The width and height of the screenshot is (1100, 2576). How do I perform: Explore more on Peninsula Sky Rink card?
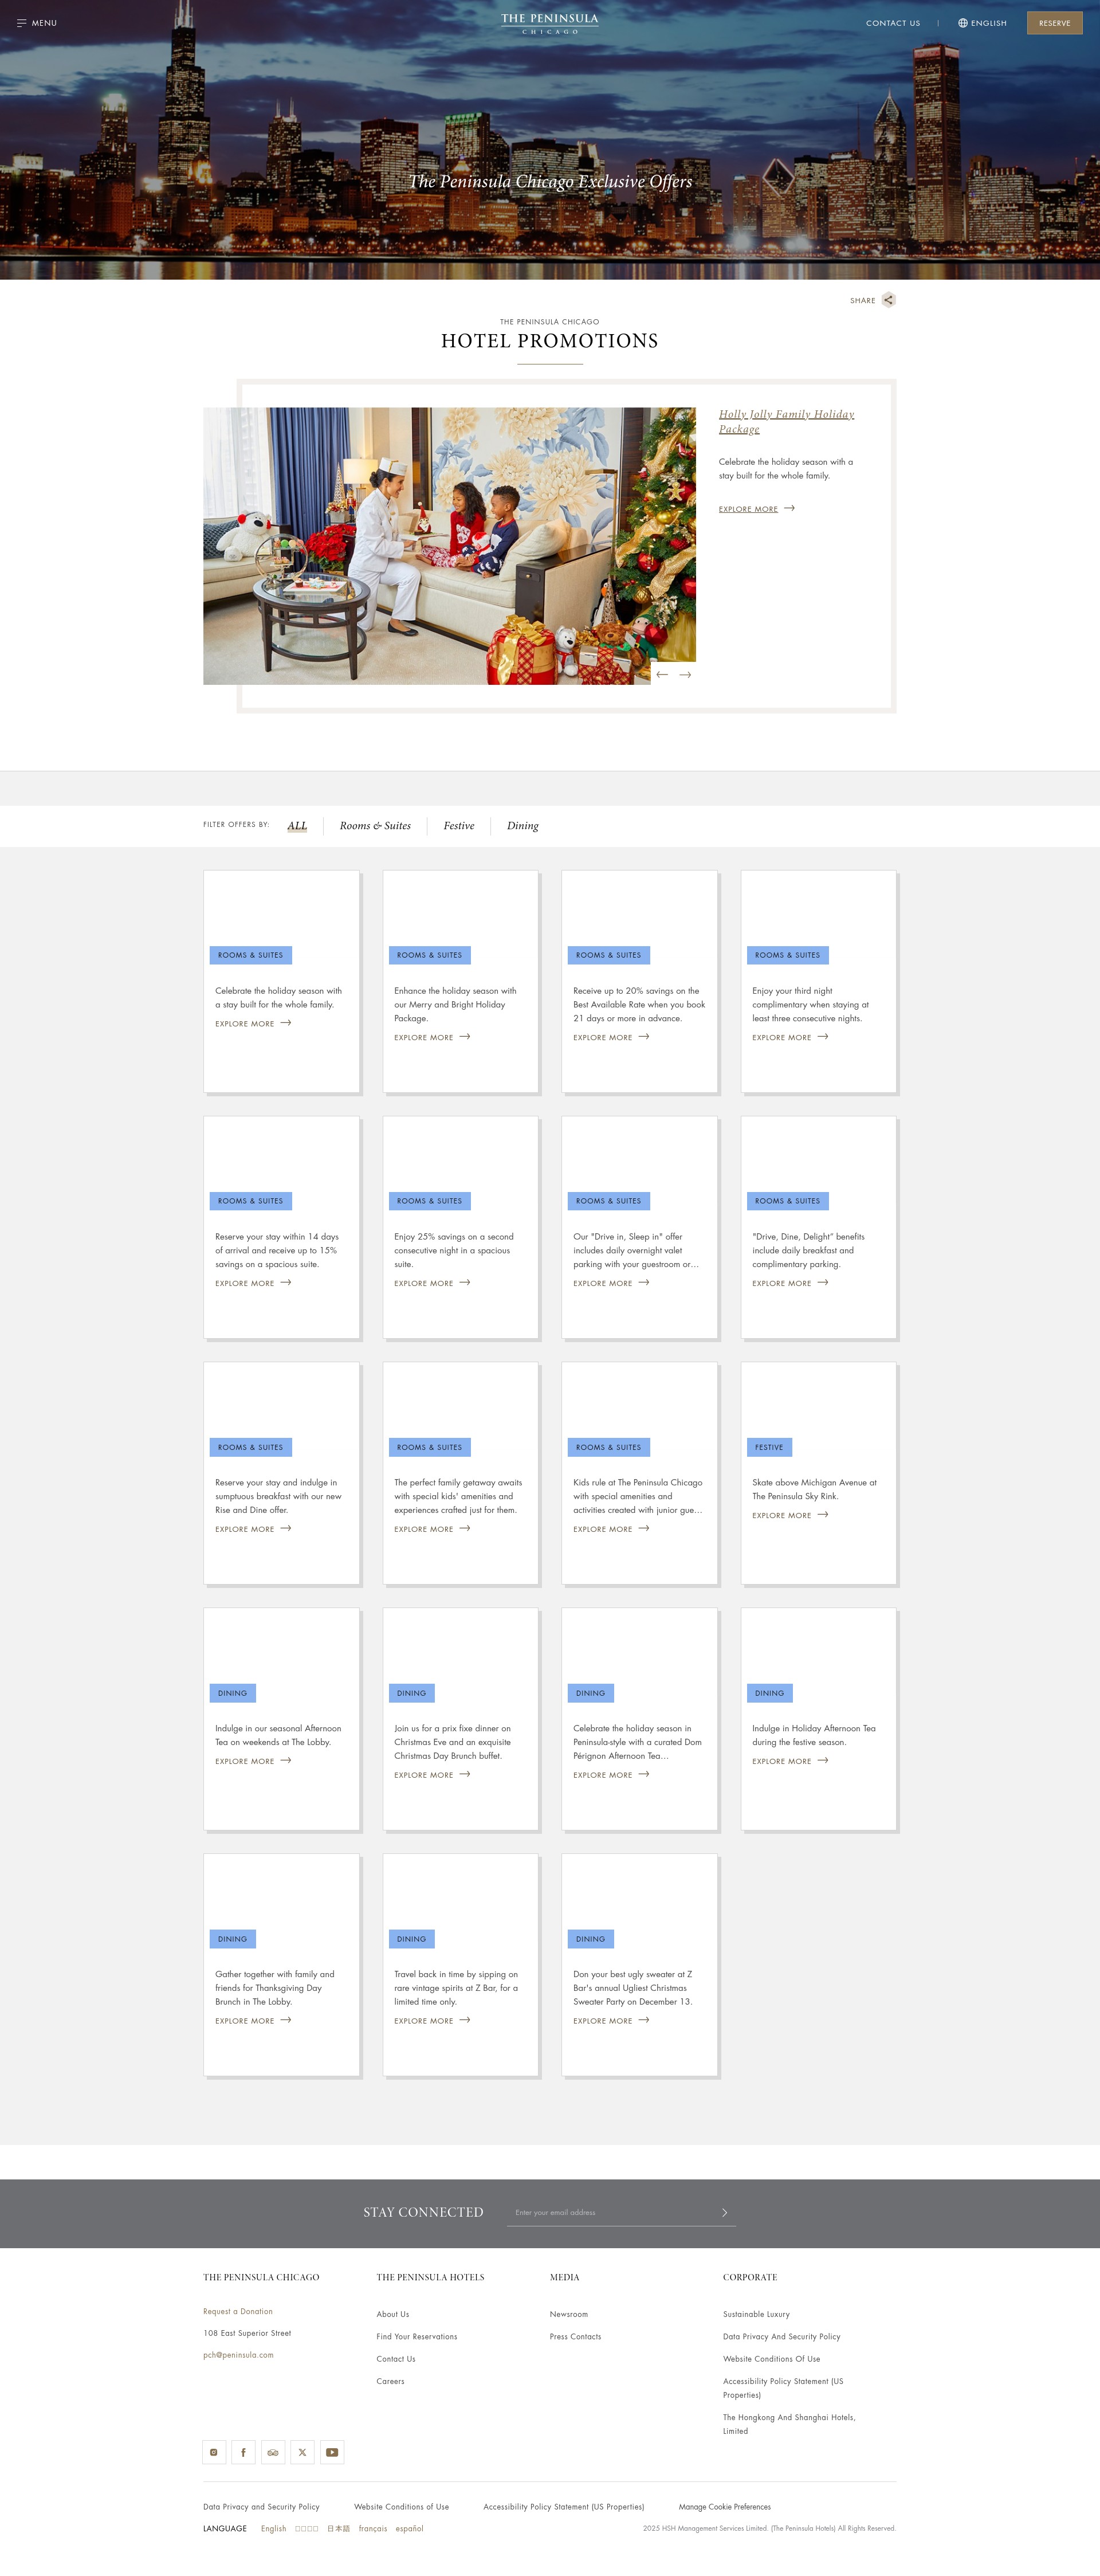click(790, 1515)
